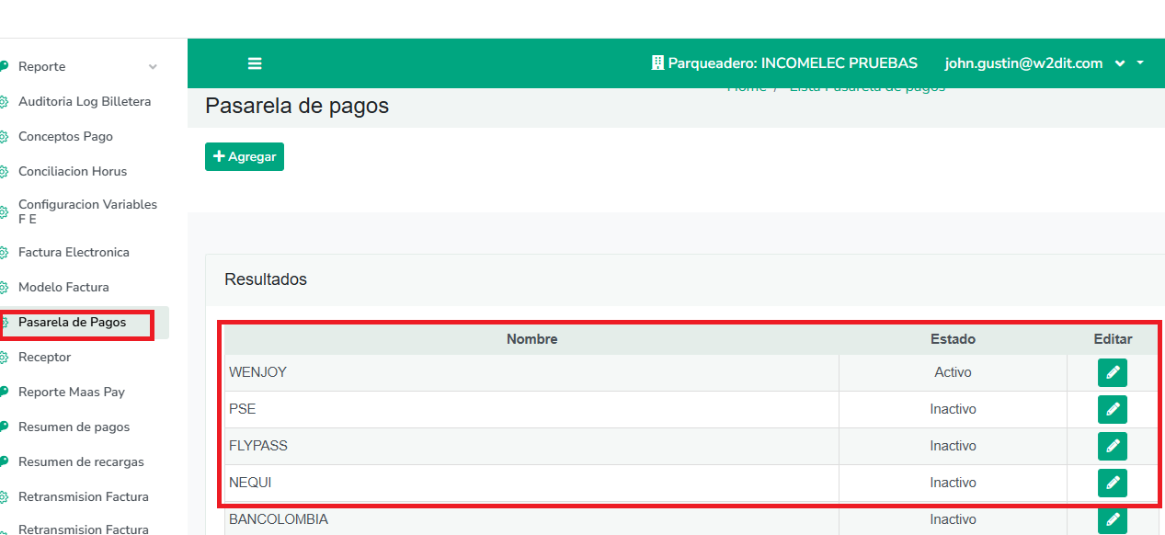The width and height of the screenshot is (1165, 535).
Task: Click the john.gustin@w2dit.com account label
Action: click(1023, 63)
